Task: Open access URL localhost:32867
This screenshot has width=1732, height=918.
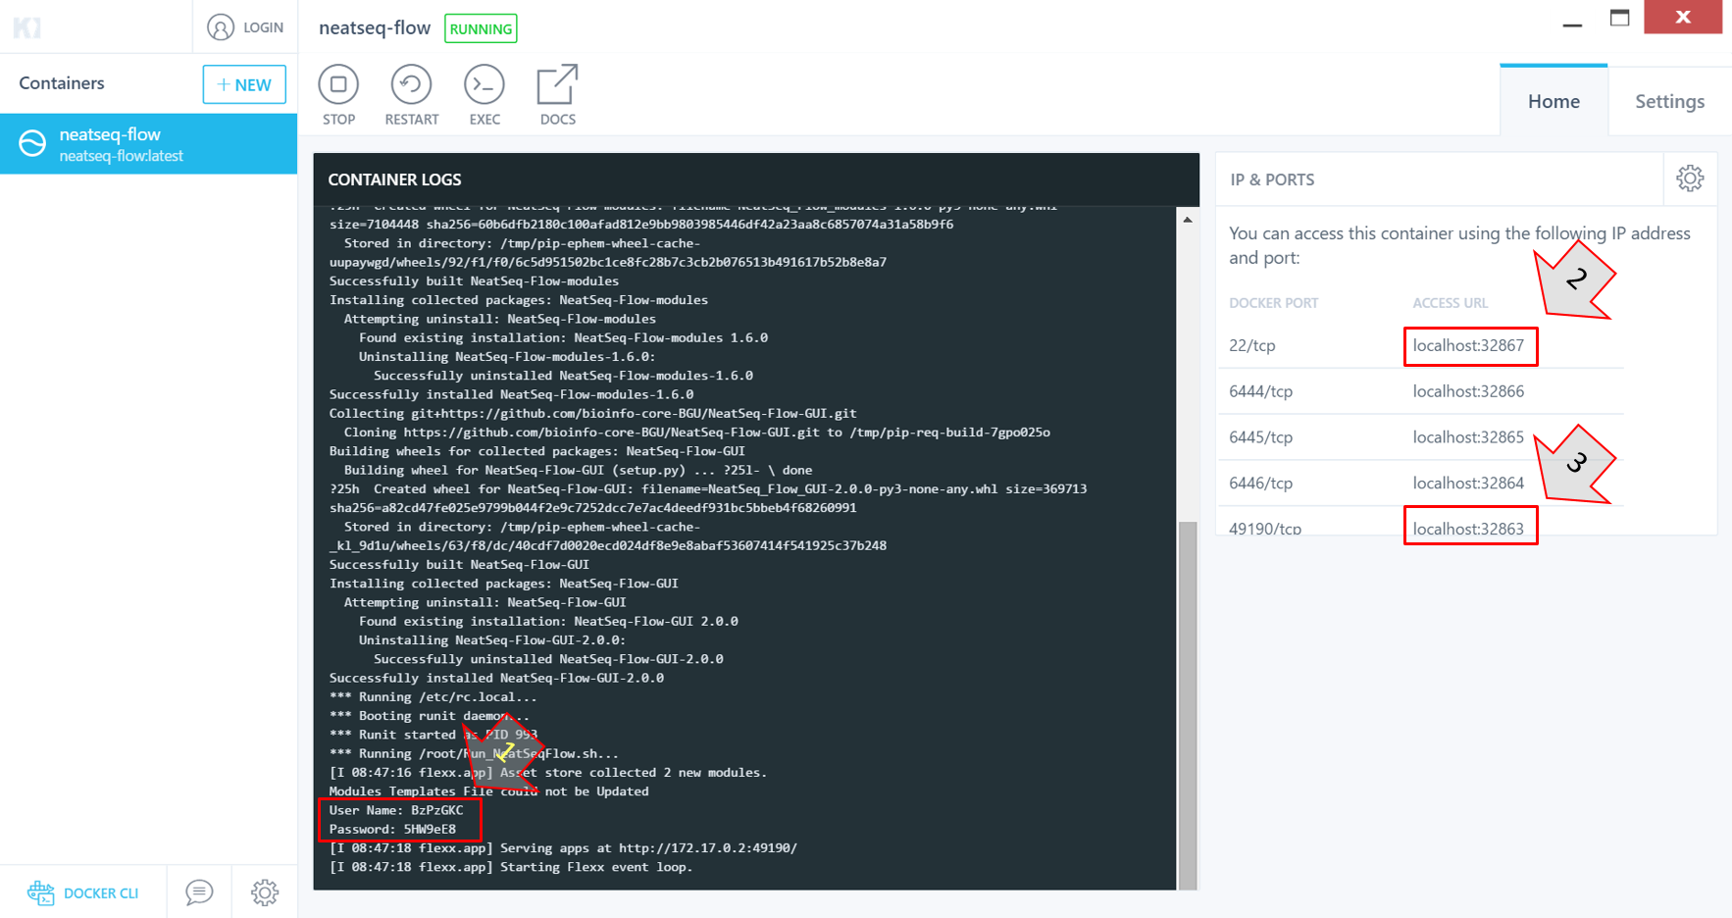Action: [x=1468, y=345]
